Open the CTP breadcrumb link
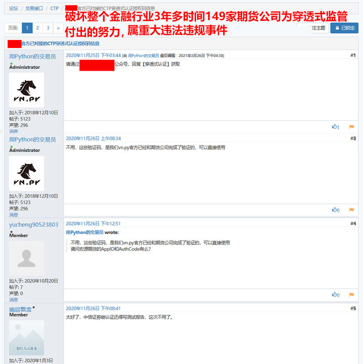 (x=54, y=9)
